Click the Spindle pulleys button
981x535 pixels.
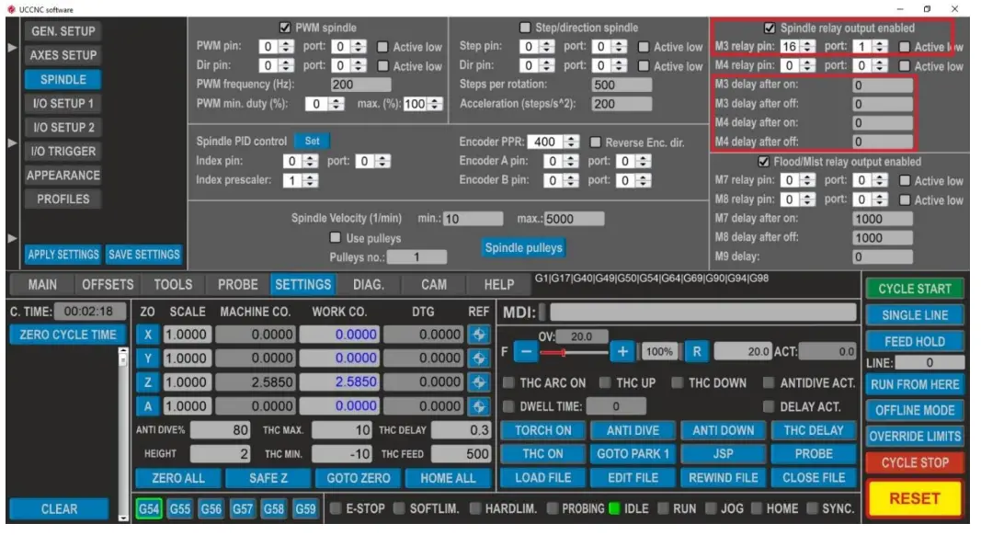pyautogui.click(x=523, y=247)
